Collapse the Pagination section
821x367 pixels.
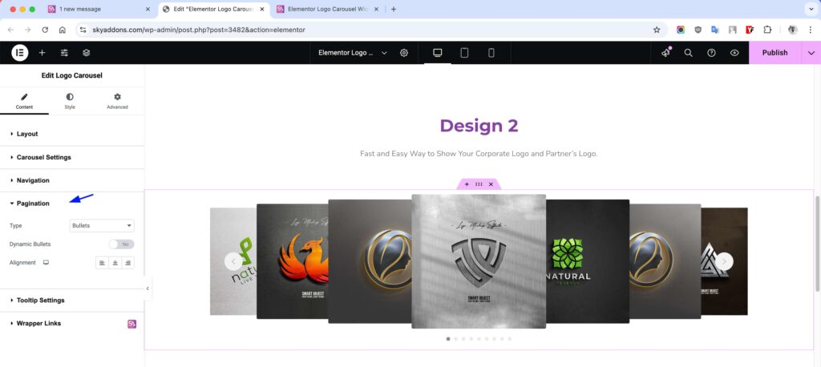click(x=71, y=204)
